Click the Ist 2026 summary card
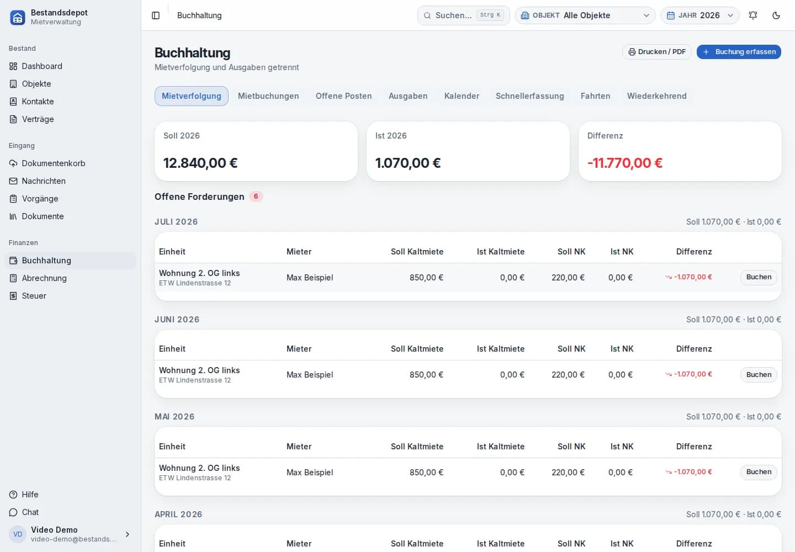The height and width of the screenshot is (552, 795). (468, 151)
